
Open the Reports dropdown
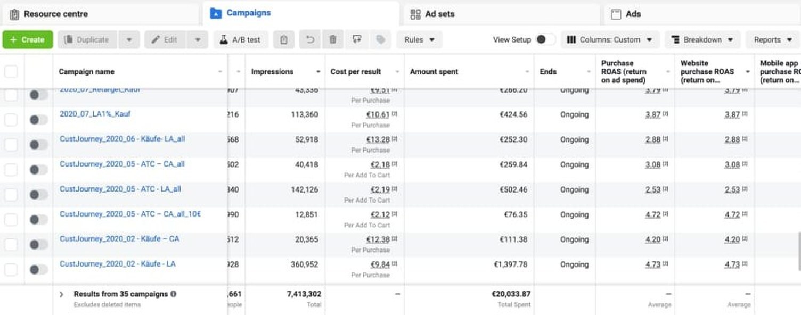click(773, 40)
